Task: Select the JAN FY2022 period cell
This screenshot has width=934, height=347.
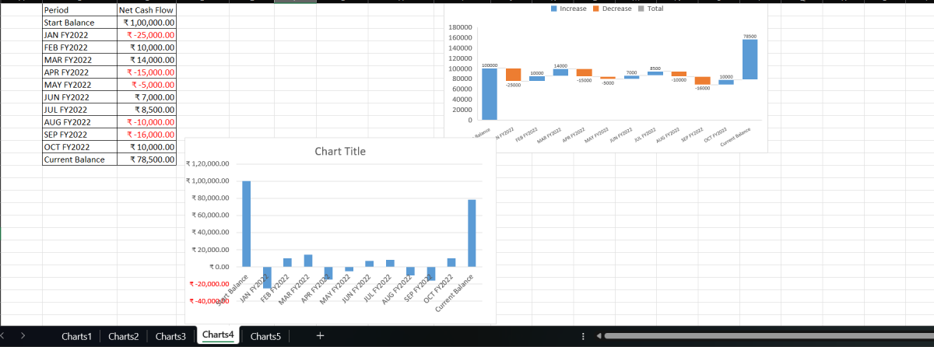Action: point(79,35)
